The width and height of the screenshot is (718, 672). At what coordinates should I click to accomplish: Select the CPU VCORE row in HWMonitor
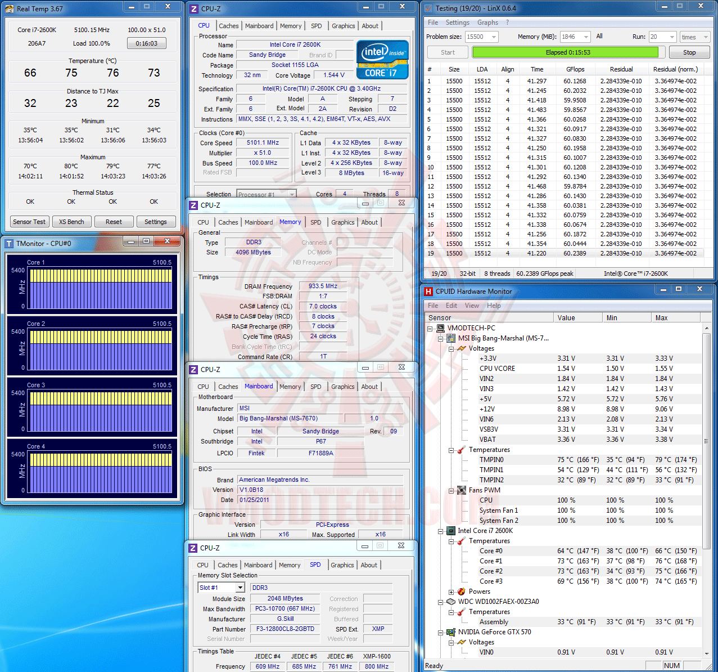[563, 369]
